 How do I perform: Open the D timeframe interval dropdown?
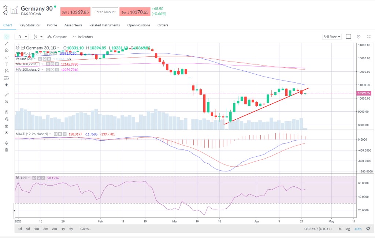[x=21, y=37]
